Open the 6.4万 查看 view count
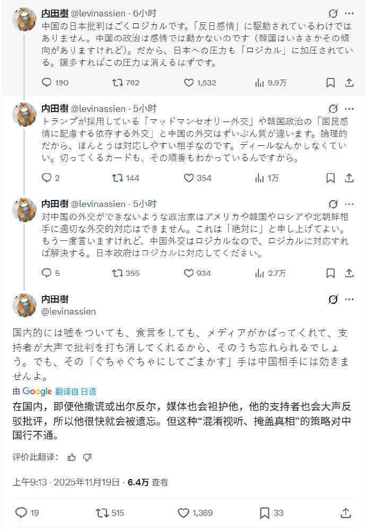This screenshot has width=366, height=530. (x=147, y=482)
